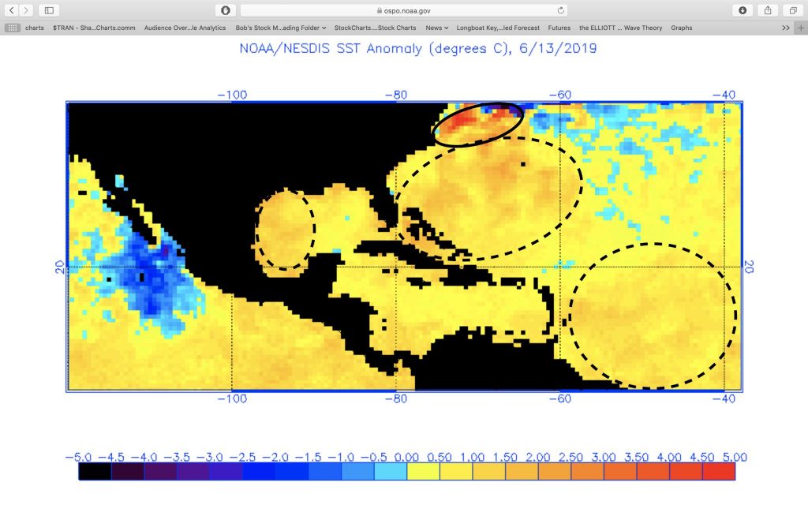Expand hidden bookmarks with the double chevron
This screenshot has width=808, height=505.
click(x=785, y=28)
